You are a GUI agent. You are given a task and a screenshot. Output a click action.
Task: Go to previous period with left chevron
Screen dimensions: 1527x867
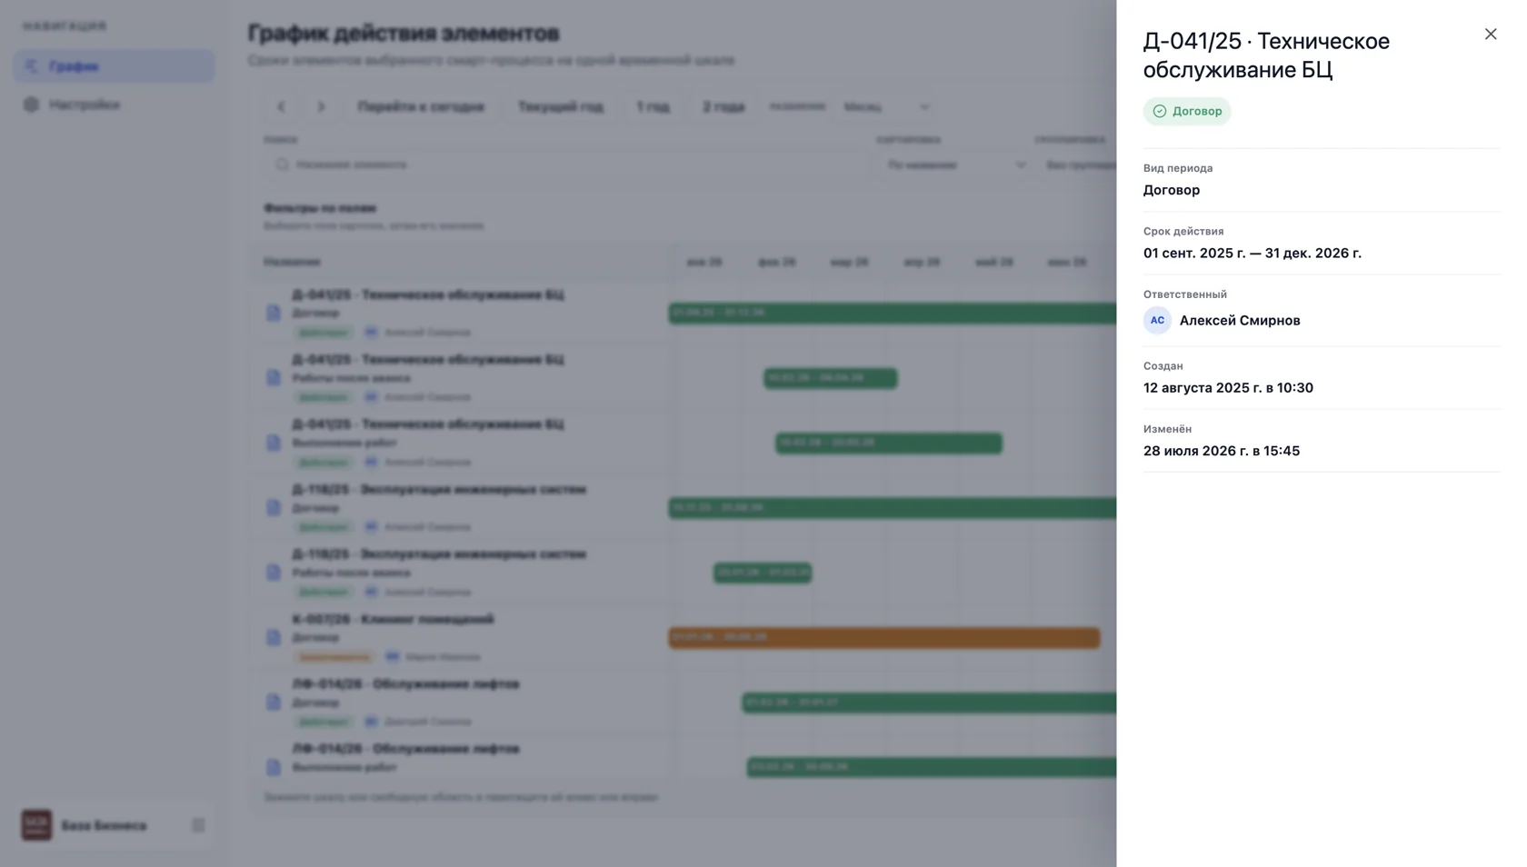click(x=282, y=106)
